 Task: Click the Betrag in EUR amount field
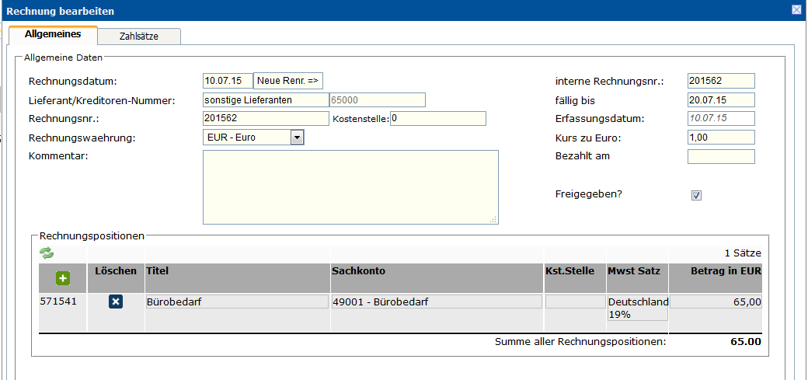click(715, 302)
